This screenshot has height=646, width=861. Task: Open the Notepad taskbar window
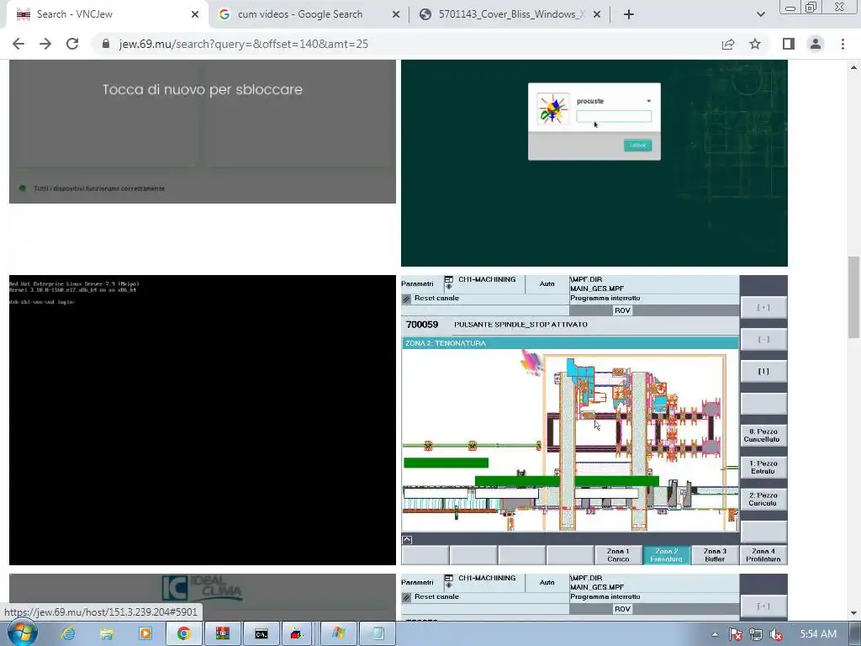coord(378,634)
